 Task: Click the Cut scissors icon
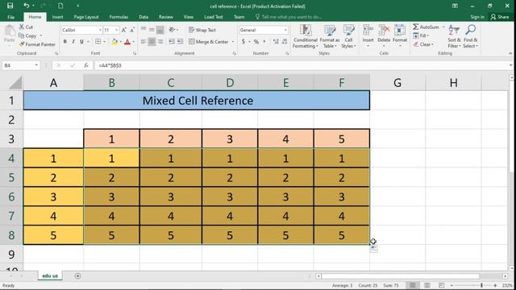click(x=22, y=27)
